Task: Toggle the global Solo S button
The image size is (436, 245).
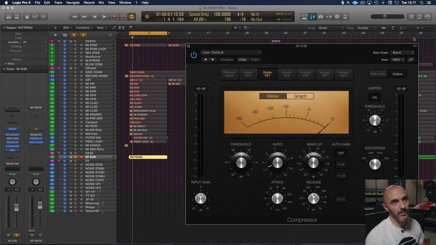Action: [x=83, y=35]
